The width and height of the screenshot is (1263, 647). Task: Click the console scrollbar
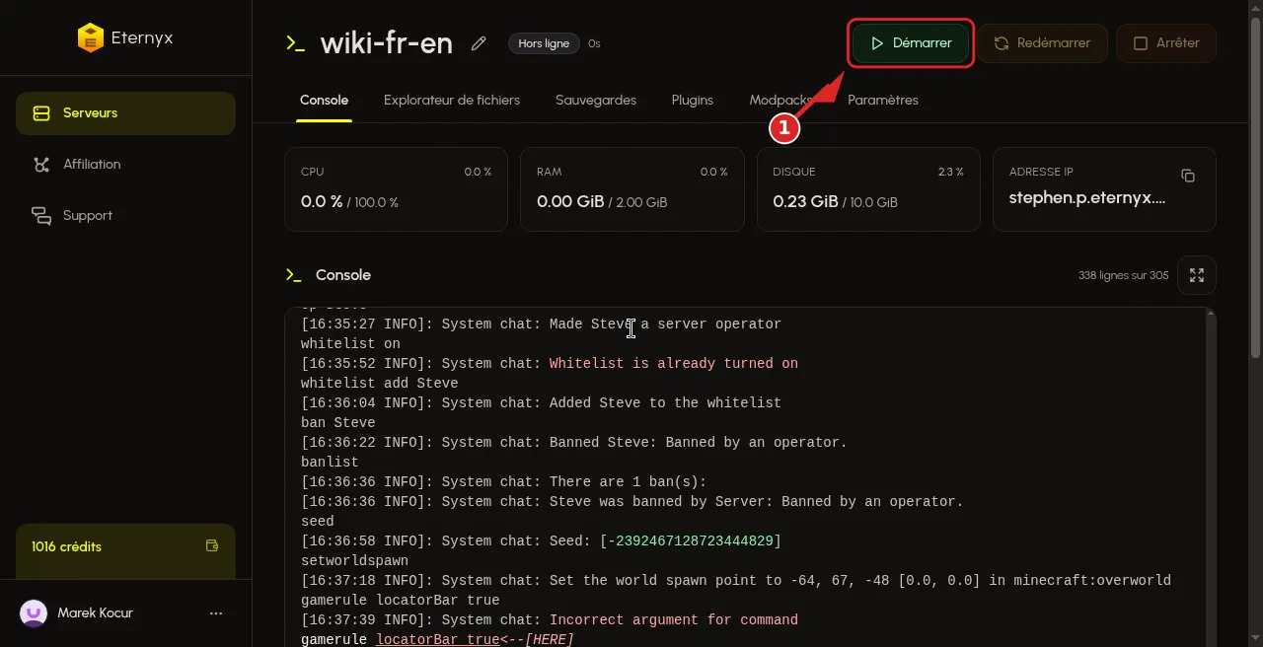point(1211,477)
